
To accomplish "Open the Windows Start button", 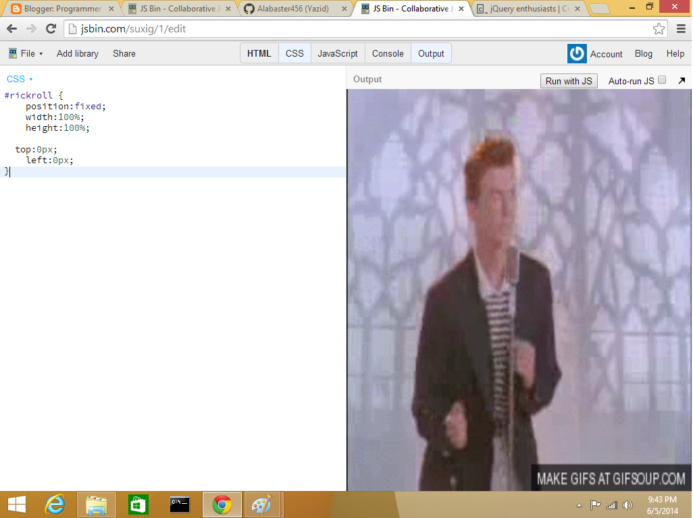I will tap(17, 505).
